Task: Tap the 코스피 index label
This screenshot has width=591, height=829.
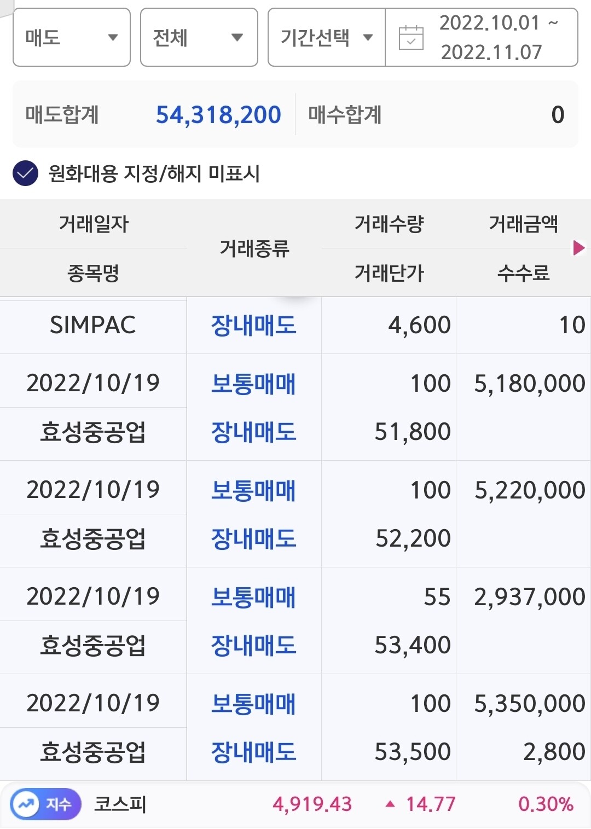Action: coord(120,804)
